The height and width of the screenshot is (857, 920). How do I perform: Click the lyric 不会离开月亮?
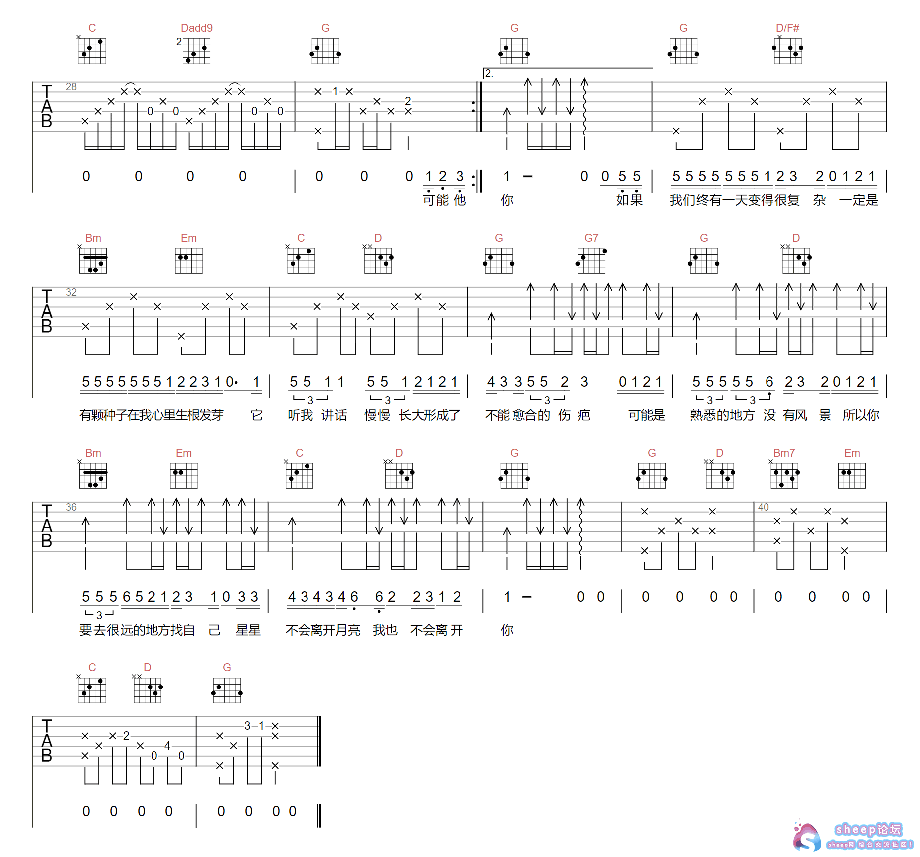tap(323, 630)
